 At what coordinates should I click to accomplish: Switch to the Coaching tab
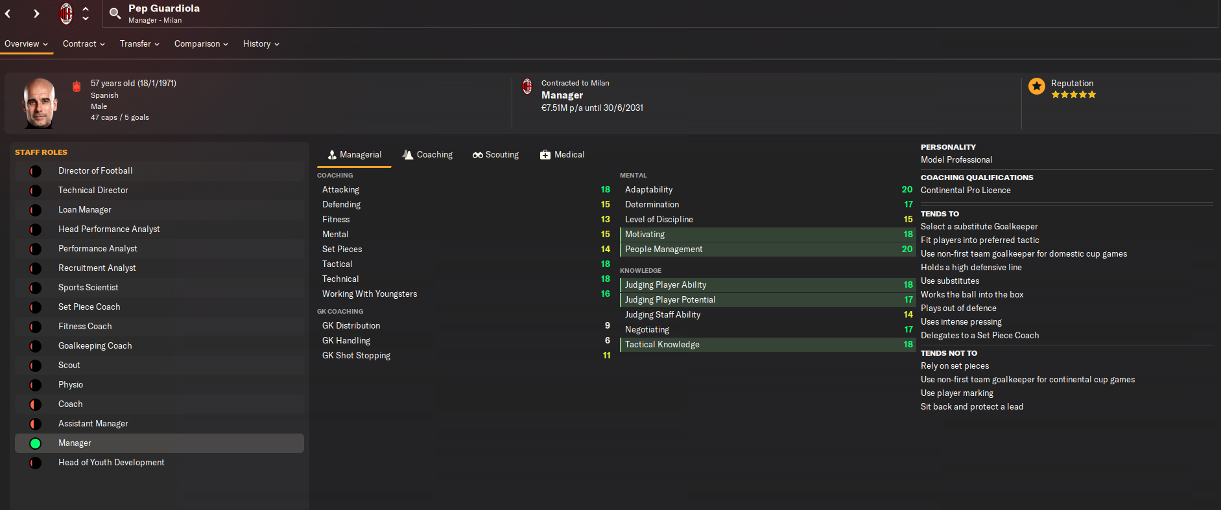tap(427, 155)
